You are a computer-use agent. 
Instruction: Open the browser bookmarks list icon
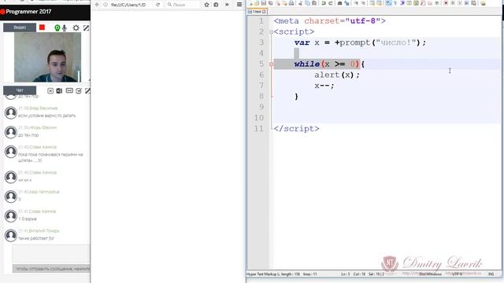(x=216, y=5)
